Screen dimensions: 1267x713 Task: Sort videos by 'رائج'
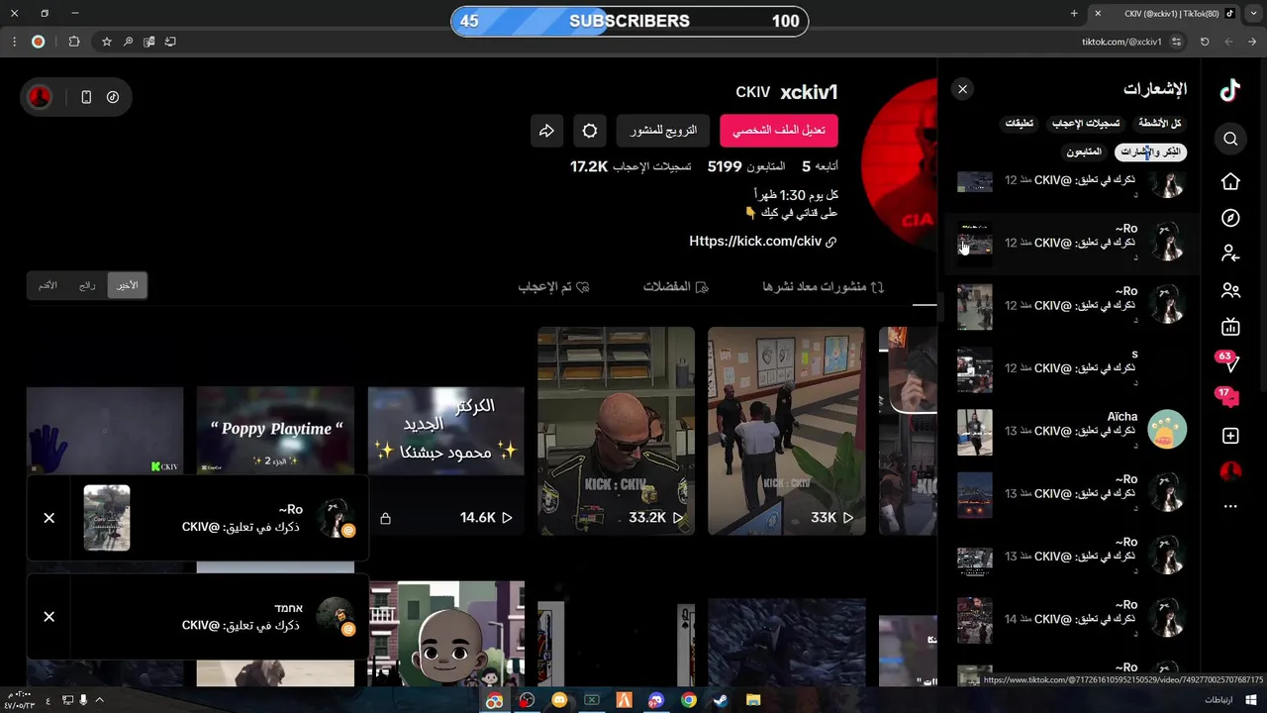click(x=87, y=285)
